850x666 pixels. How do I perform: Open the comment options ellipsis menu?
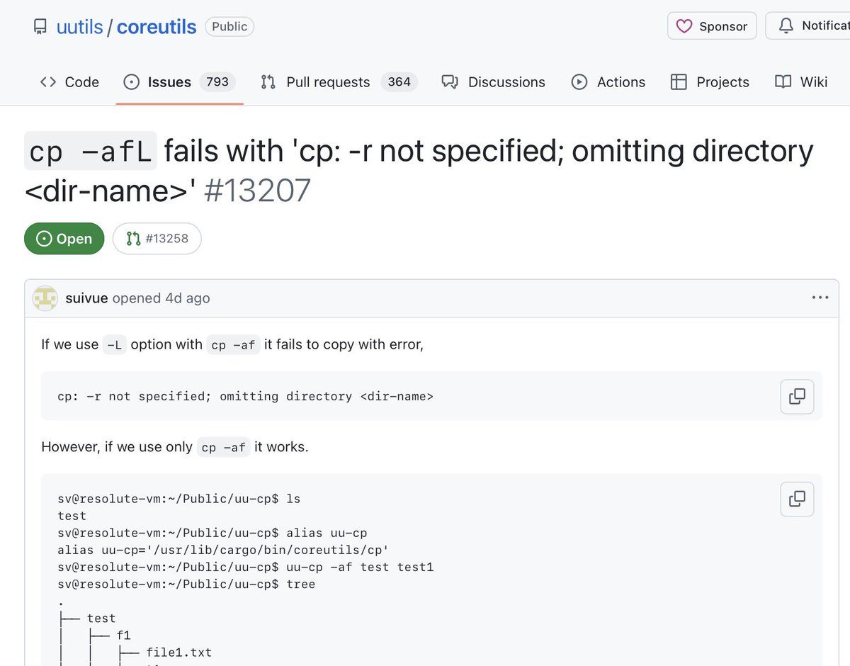point(820,298)
